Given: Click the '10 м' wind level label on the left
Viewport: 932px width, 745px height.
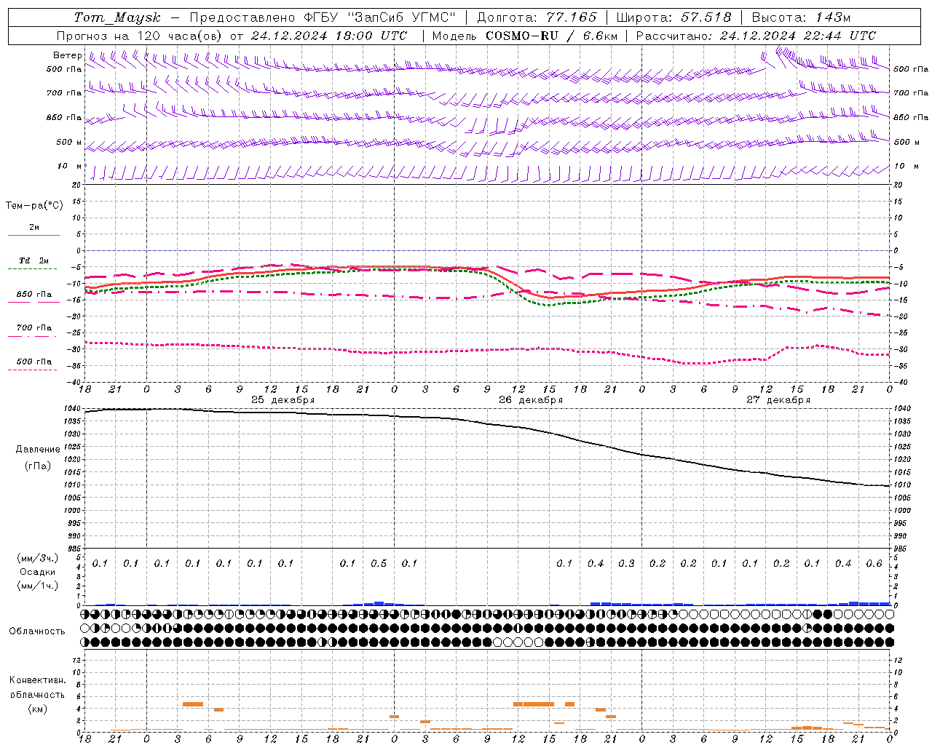Looking at the screenshot, I should click(x=70, y=166).
